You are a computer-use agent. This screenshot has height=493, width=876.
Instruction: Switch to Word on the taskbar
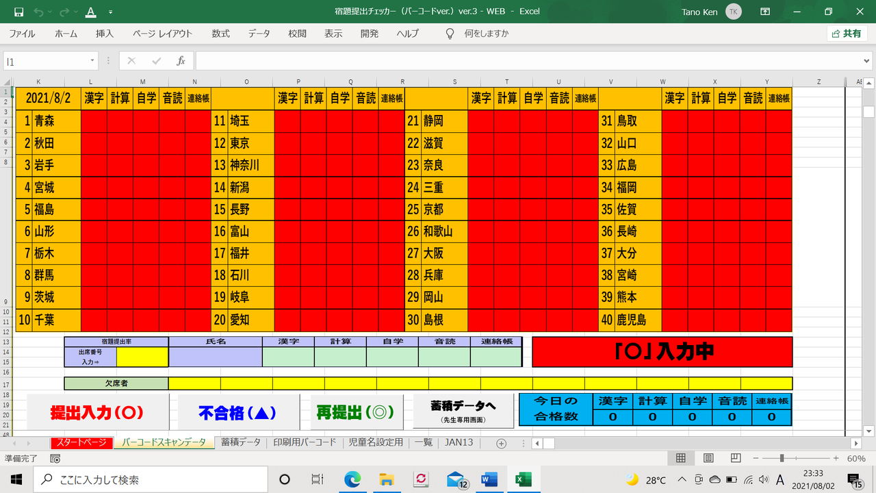click(489, 479)
